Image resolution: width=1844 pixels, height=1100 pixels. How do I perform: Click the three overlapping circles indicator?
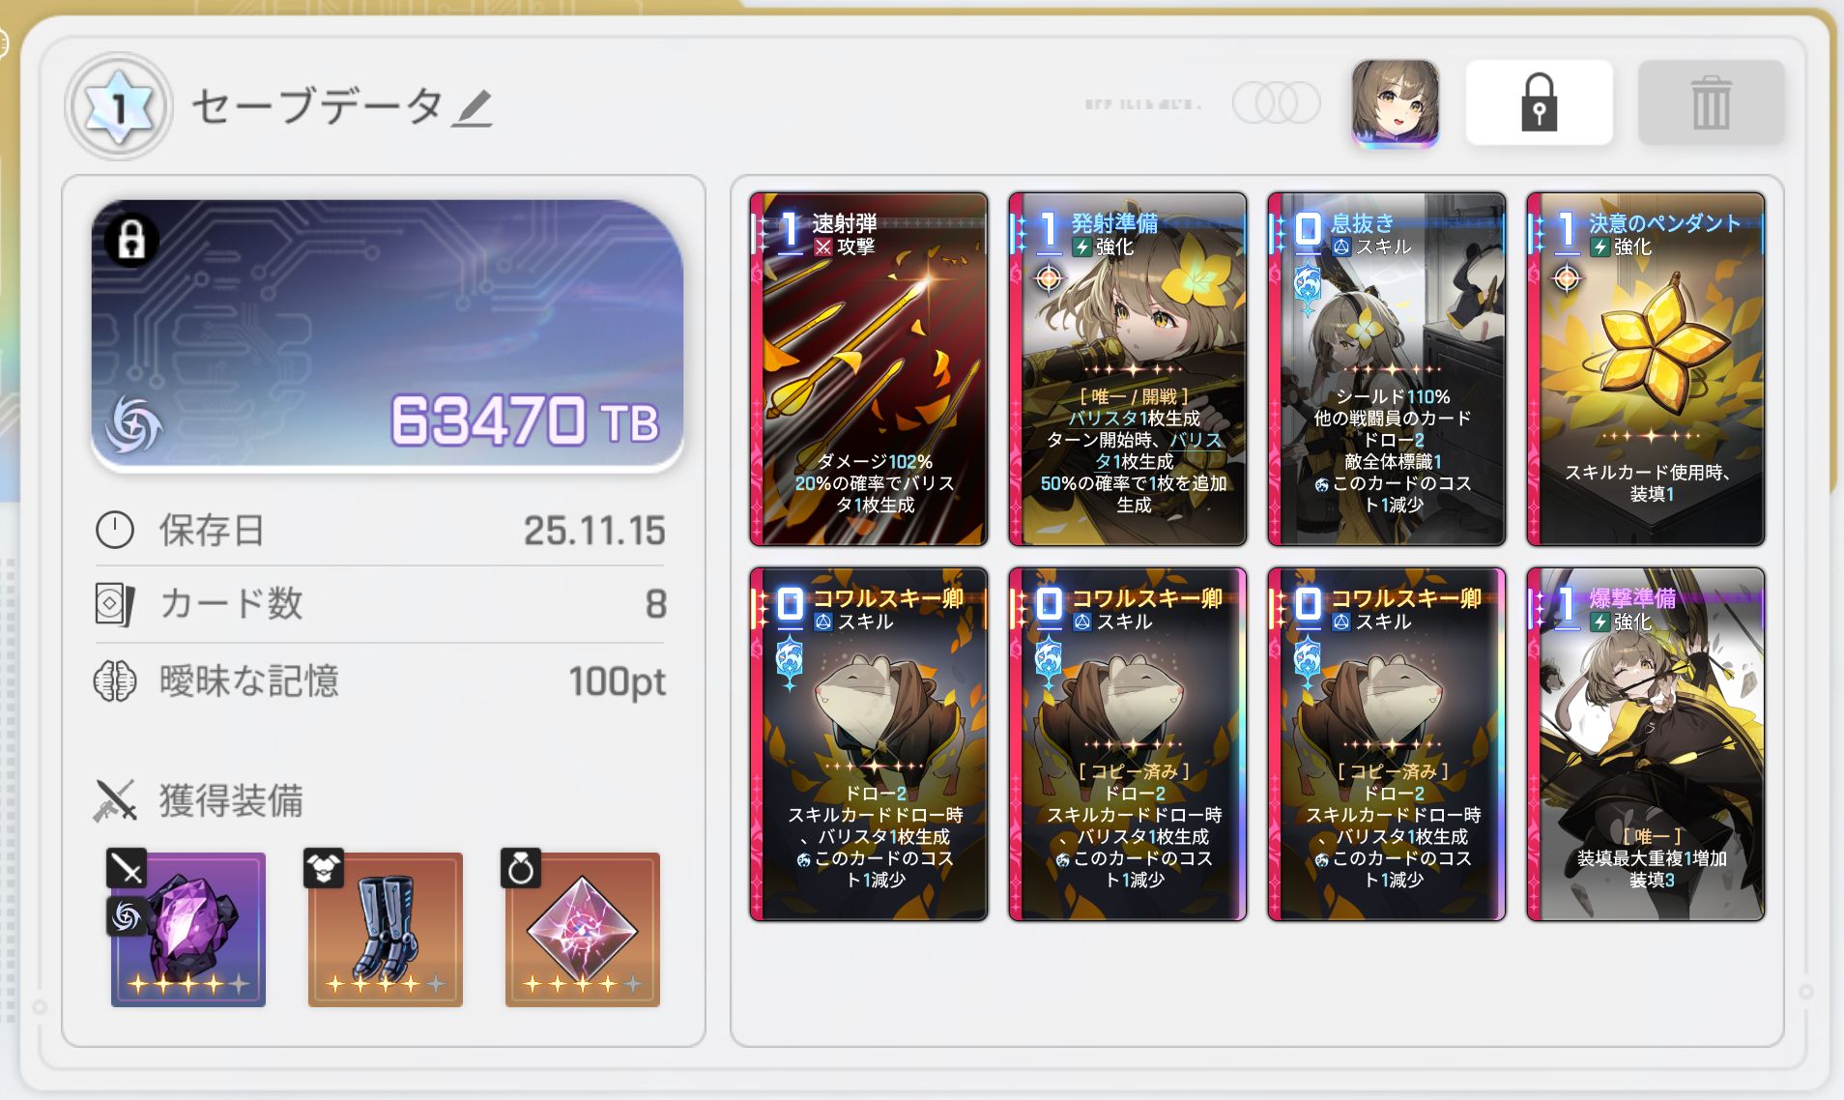pyautogui.click(x=1276, y=102)
